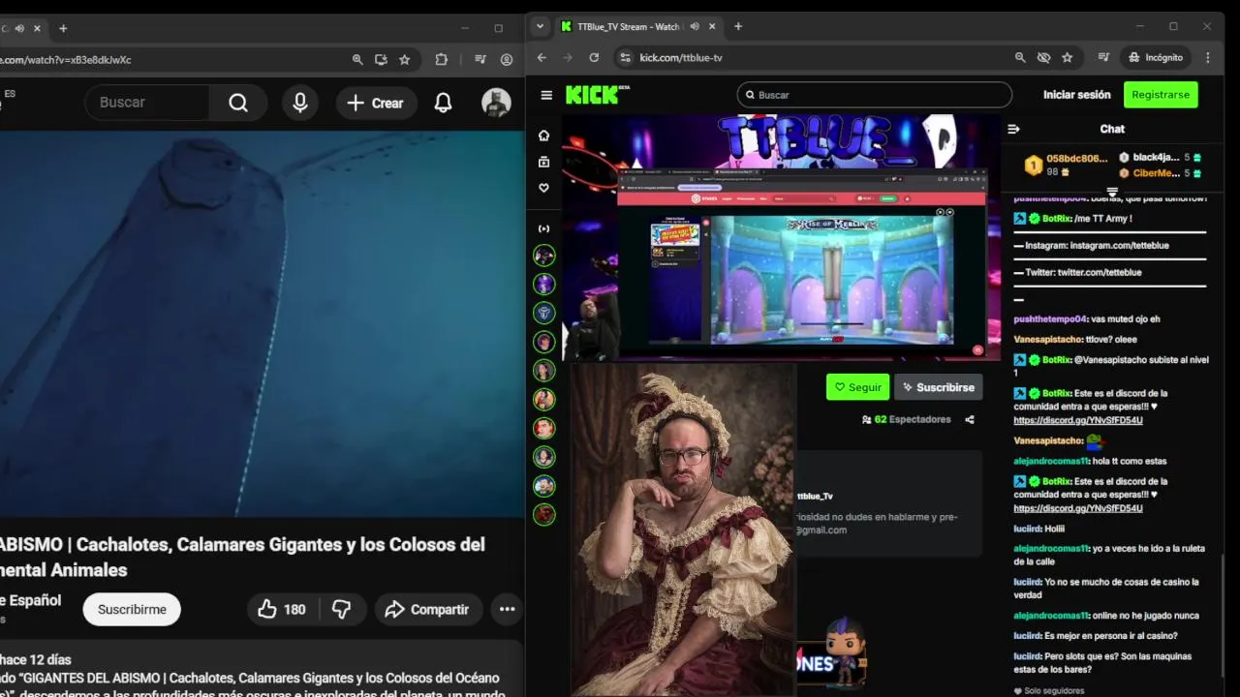Expand the chat leaderboard handle
This screenshot has height=697, width=1240.
(1112, 192)
